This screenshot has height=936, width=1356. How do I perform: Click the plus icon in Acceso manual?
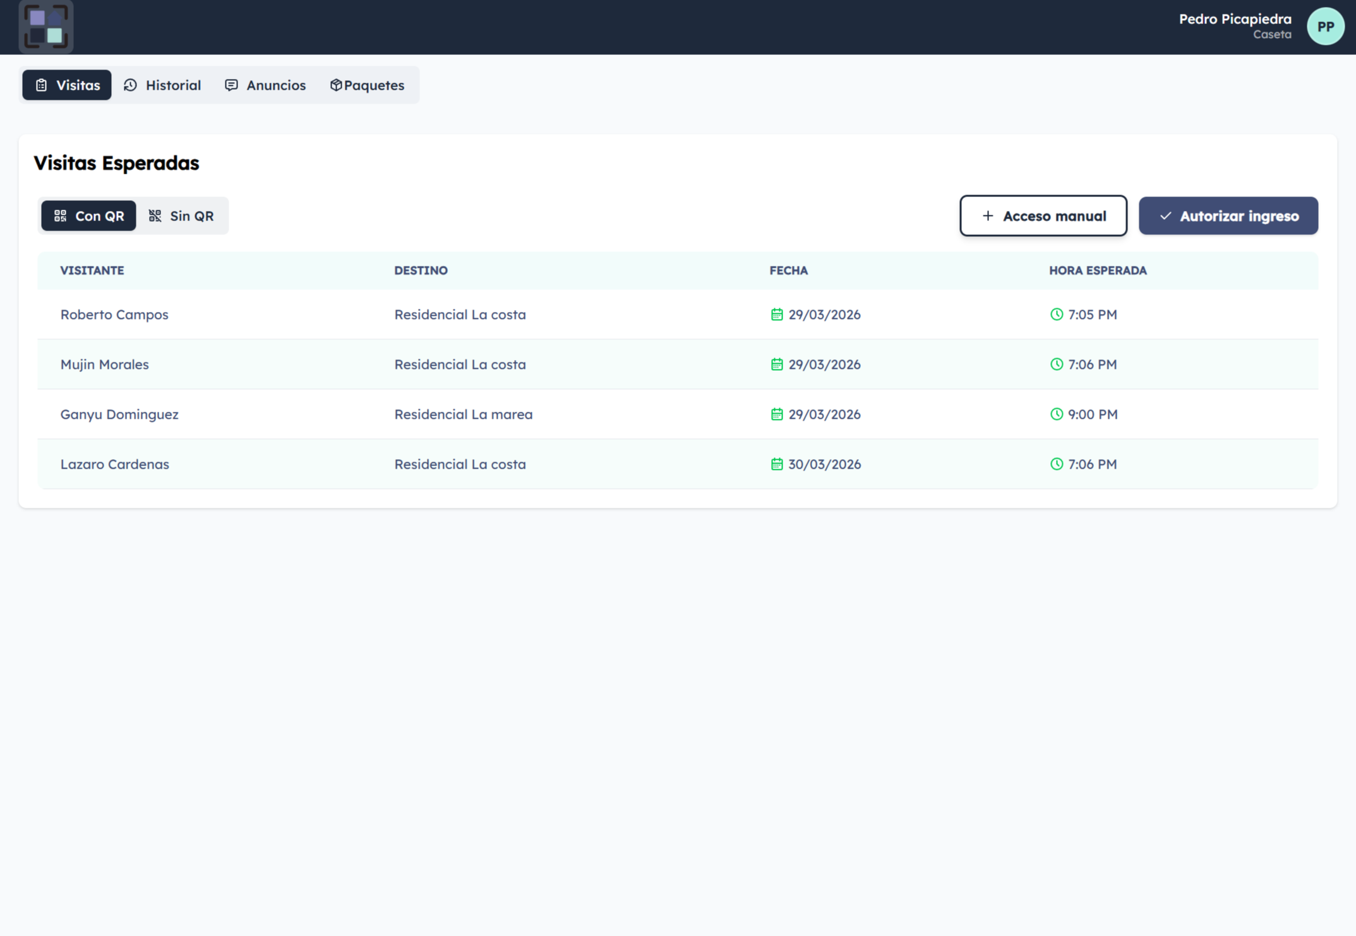[x=988, y=216]
